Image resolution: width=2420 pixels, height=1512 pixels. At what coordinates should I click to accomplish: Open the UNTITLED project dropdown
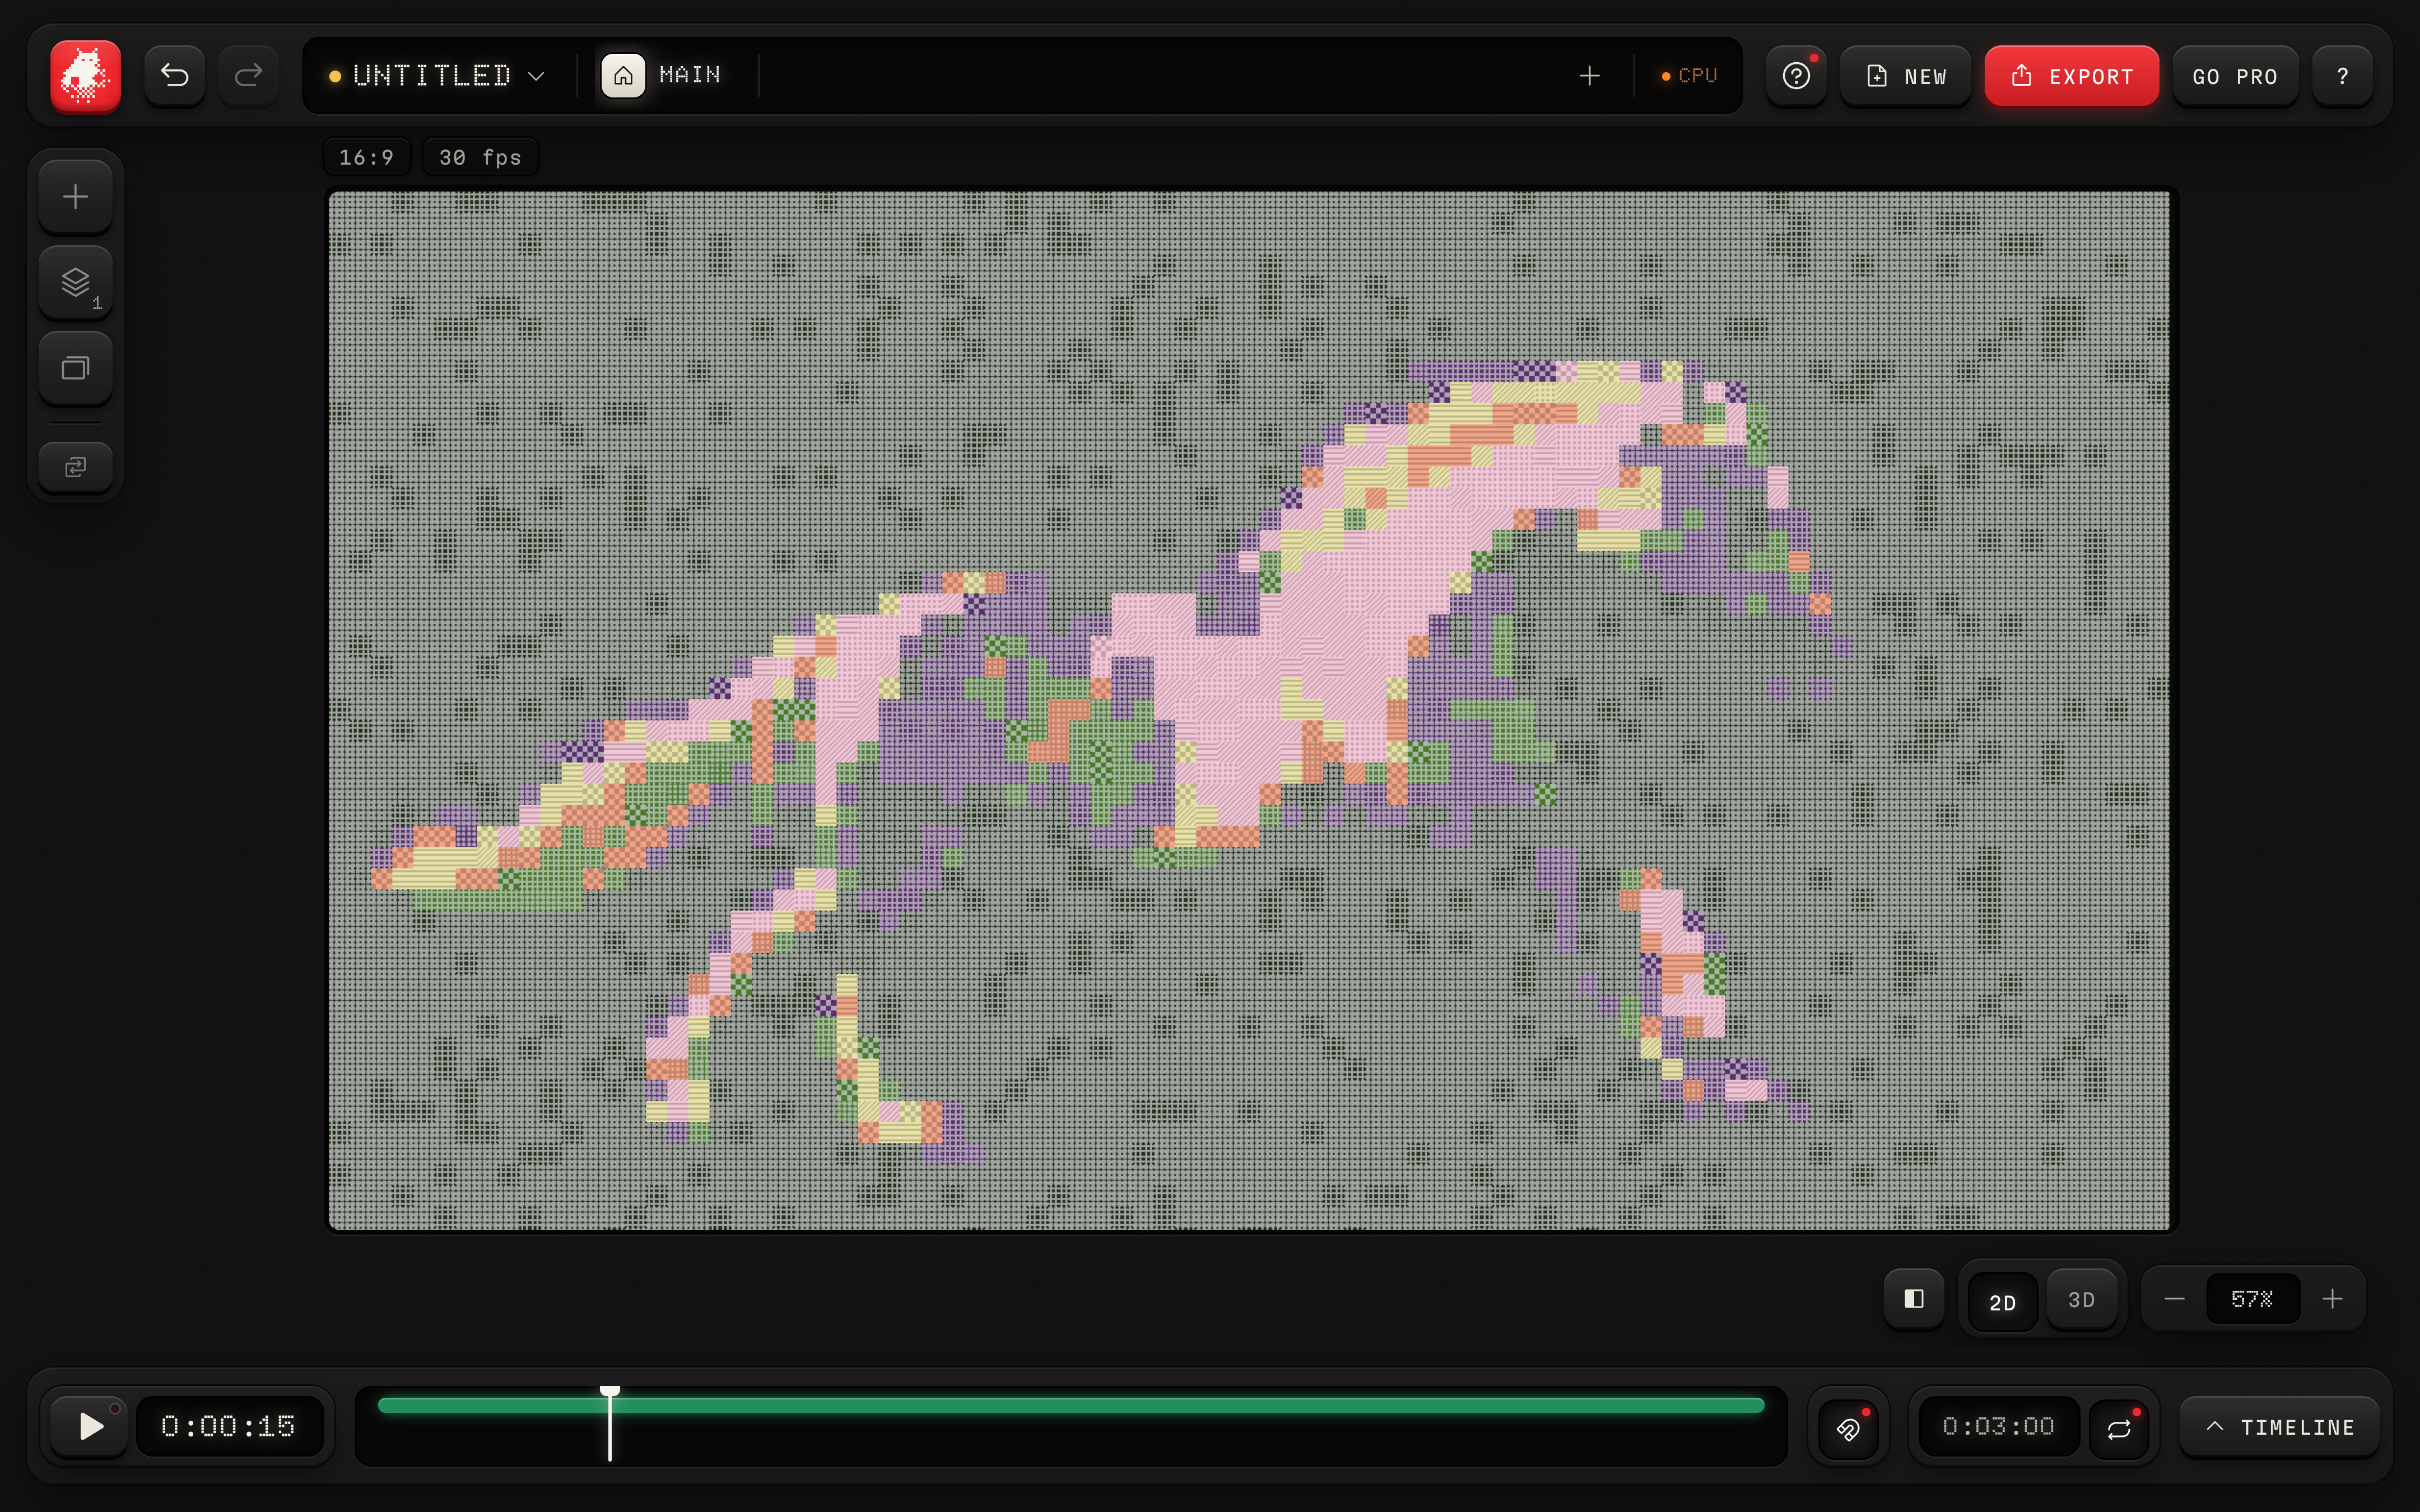(x=437, y=76)
